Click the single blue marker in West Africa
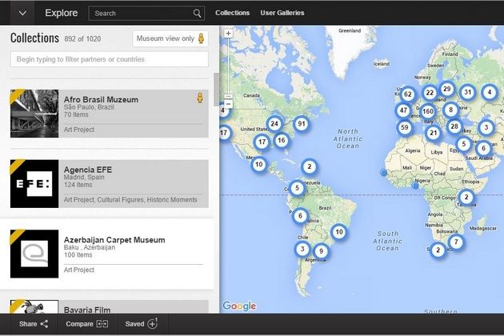504x336 pixels. click(383, 173)
